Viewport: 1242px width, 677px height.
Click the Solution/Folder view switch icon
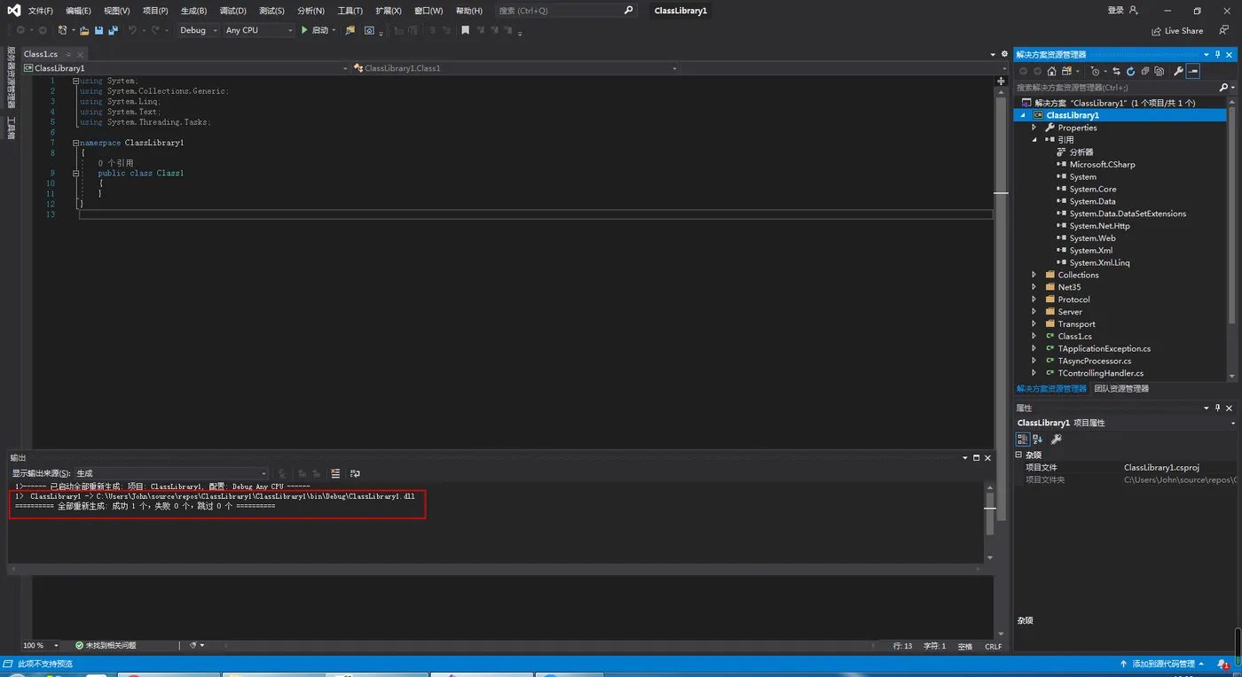1066,71
